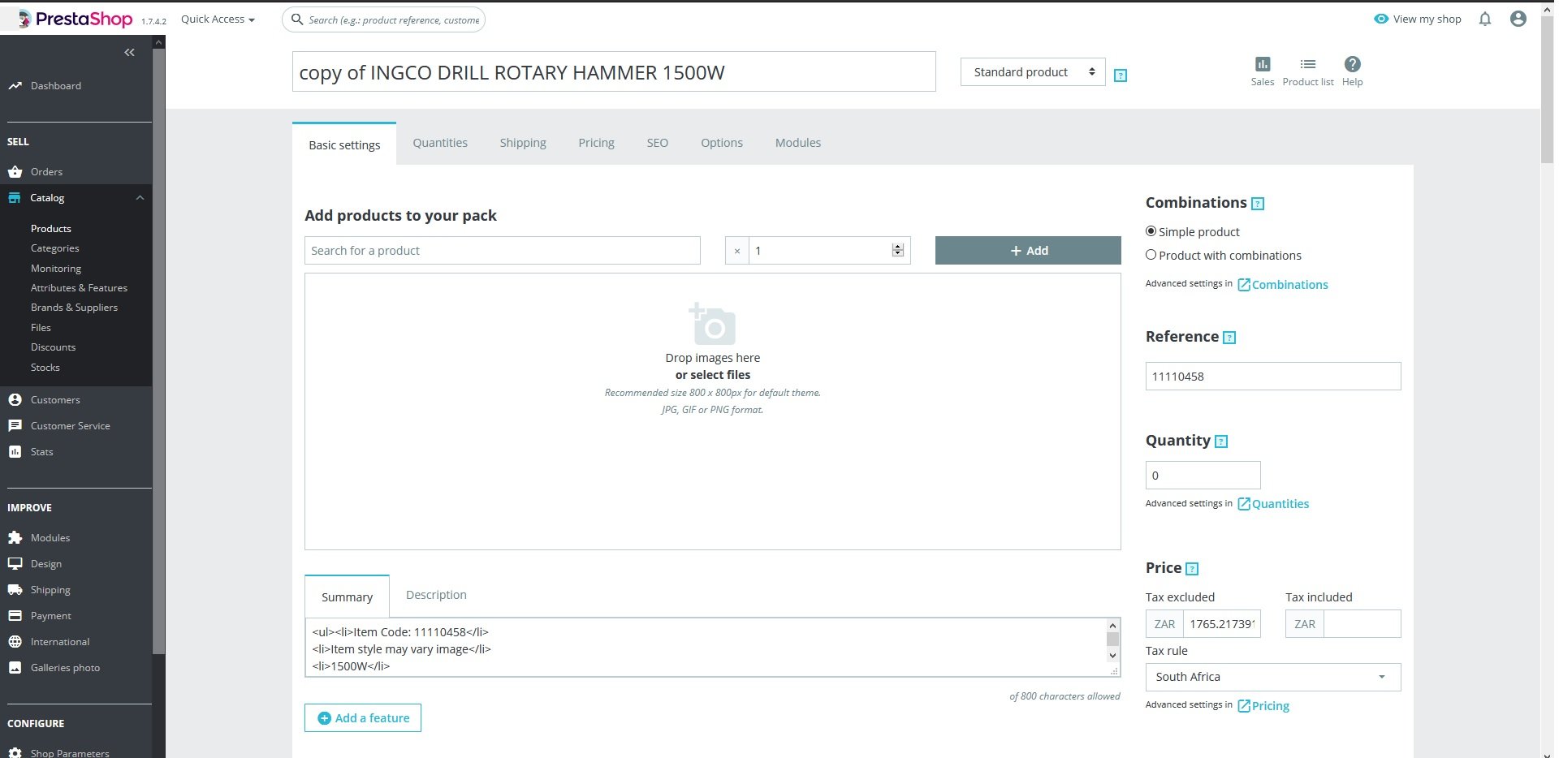Click the Reference input field
1559x758 pixels.
pyautogui.click(x=1273, y=377)
